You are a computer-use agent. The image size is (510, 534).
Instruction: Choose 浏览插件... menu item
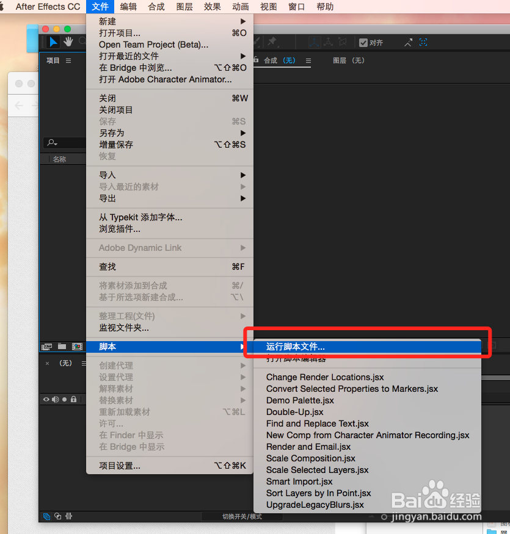(x=170, y=229)
